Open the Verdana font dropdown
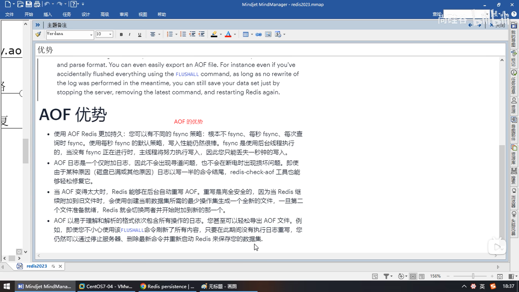Screen dimensions: 519x292 coord(91,35)
